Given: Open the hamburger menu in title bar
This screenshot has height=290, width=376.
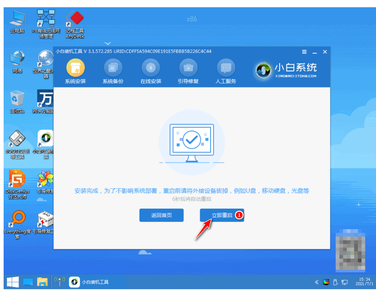Looking at the screenshot, I should 304,52.
